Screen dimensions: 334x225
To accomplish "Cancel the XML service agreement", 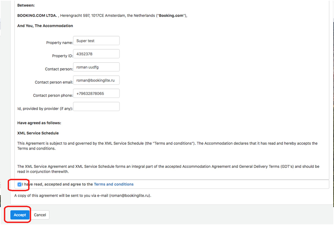I will (40, 215).
